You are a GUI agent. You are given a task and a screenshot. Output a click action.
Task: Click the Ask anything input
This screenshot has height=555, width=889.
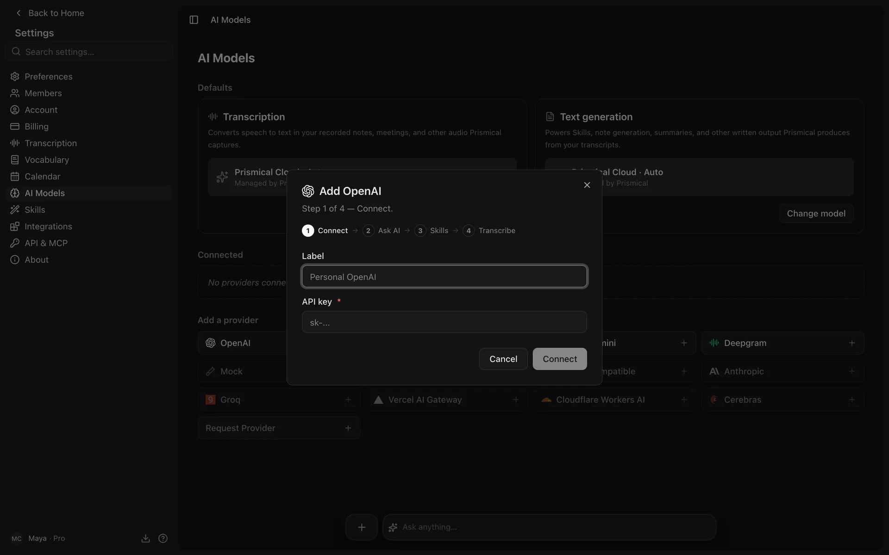(549, 527)
